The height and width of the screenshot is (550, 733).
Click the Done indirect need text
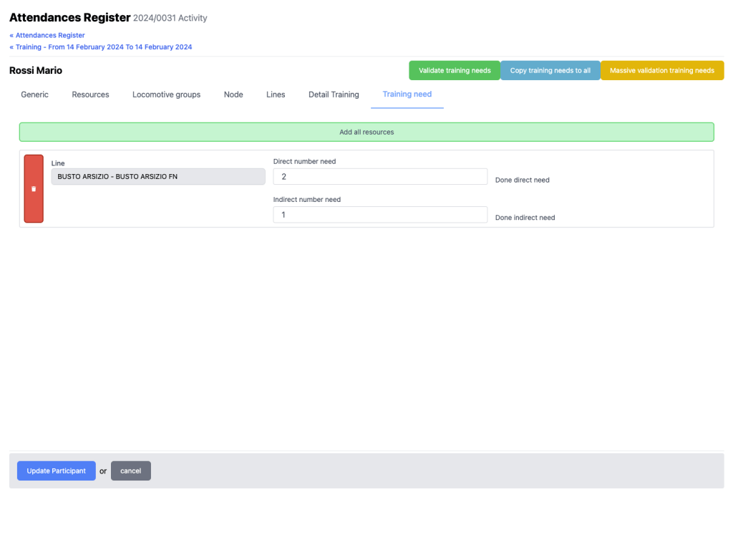point(525,218)
